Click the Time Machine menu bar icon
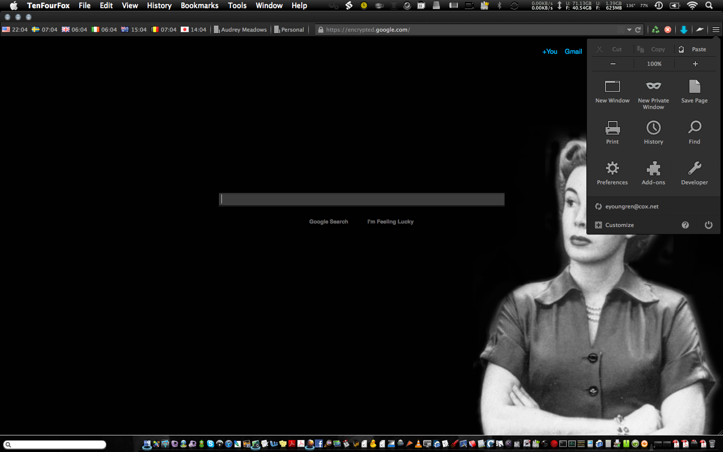This screenshot has width=723, height=452. [x=659, y=6]
